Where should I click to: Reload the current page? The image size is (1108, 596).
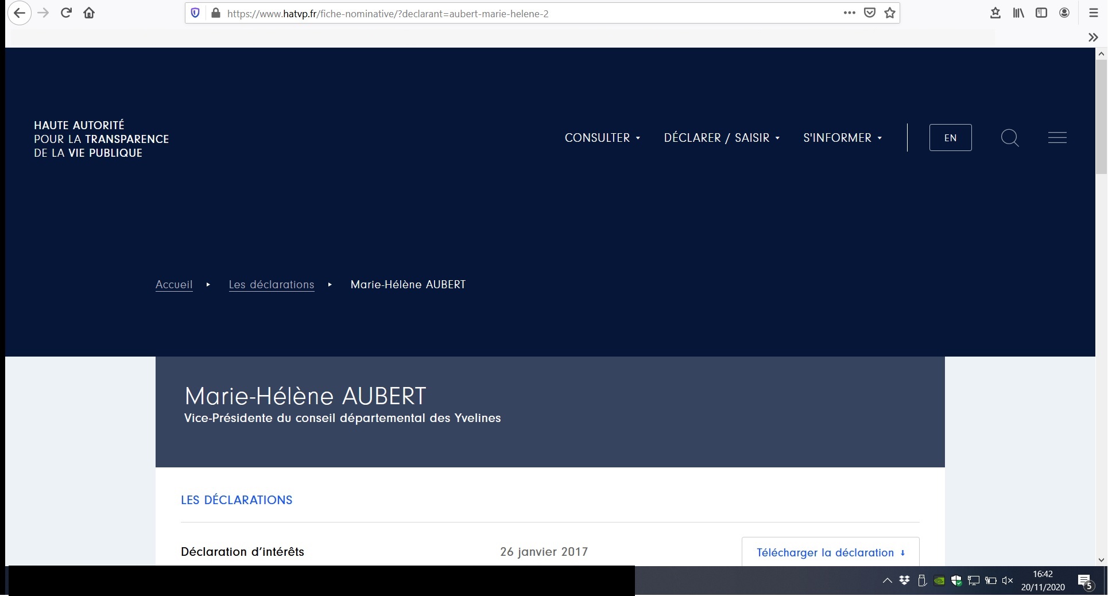(66, 13)
